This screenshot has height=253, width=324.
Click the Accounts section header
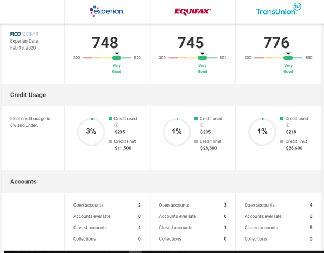(23, 182)
